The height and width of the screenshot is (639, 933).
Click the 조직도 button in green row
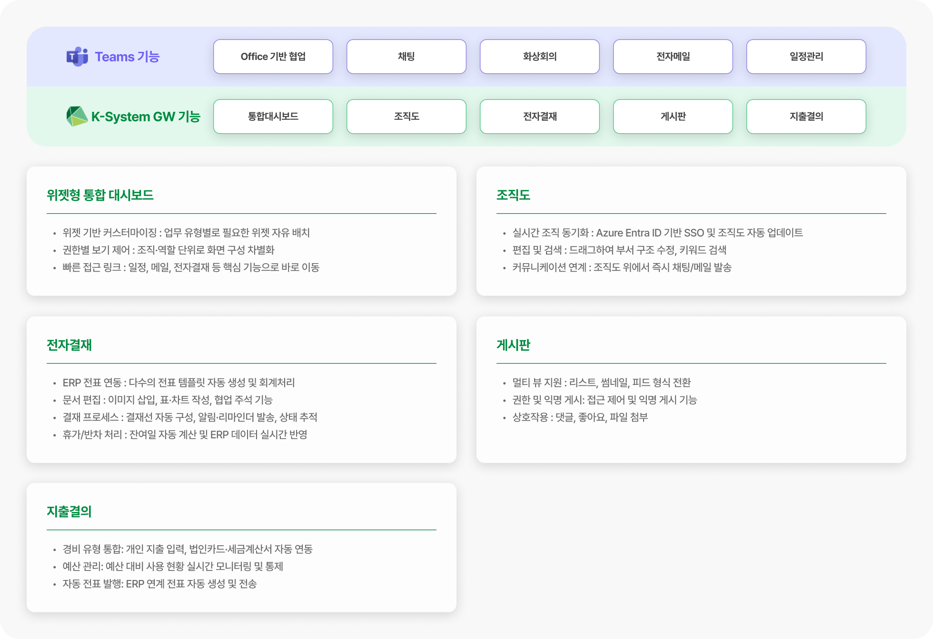[406, 117]
